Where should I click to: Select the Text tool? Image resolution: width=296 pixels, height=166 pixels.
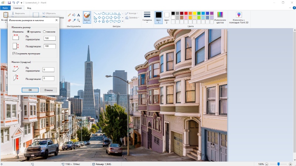click(x=78, y=15)
